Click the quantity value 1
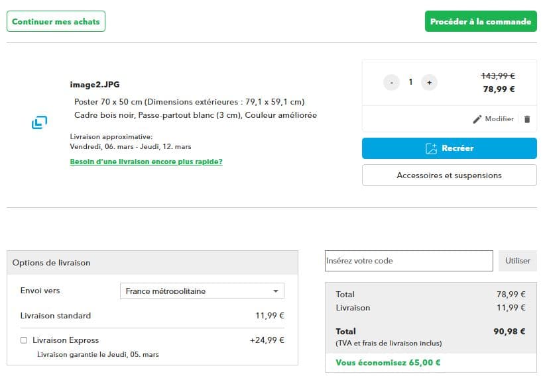This screenshot has width=543, height=378. pyautogui.click(x=410, y=82)
